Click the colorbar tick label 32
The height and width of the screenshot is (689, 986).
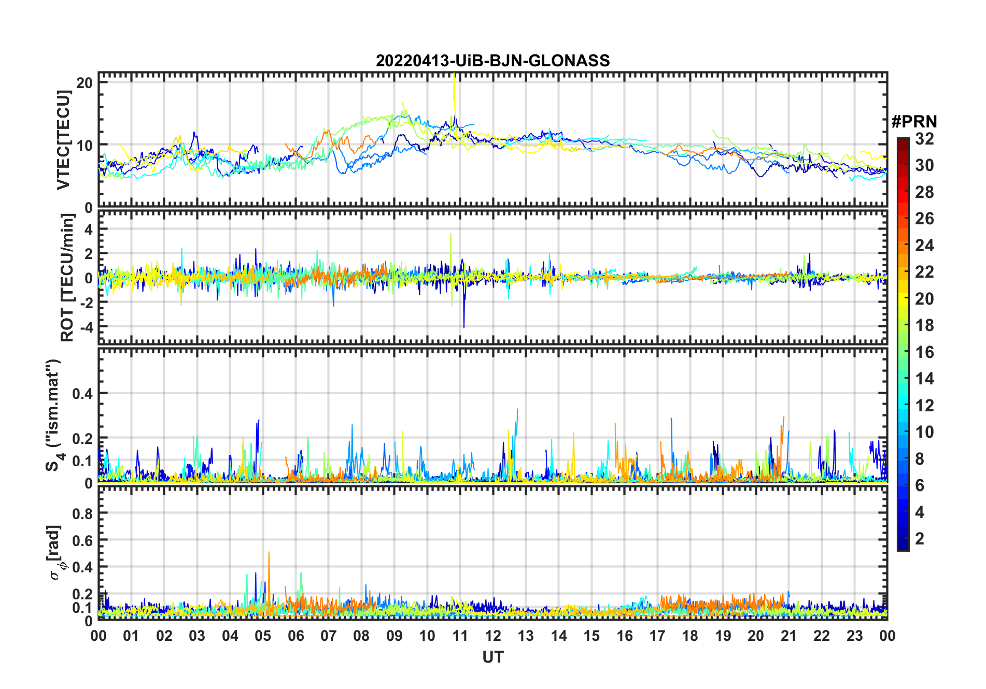tap(924, 139)
